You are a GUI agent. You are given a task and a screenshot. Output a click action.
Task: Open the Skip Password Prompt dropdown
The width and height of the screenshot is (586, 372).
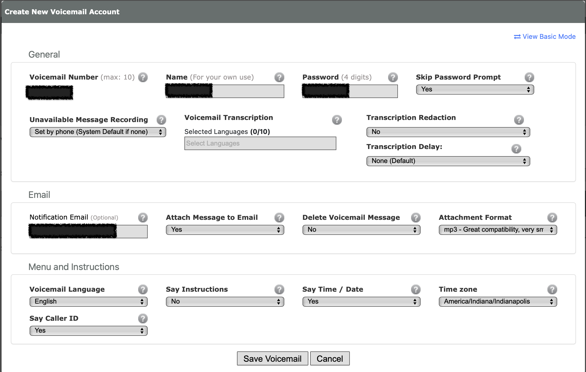click(475, 90)
